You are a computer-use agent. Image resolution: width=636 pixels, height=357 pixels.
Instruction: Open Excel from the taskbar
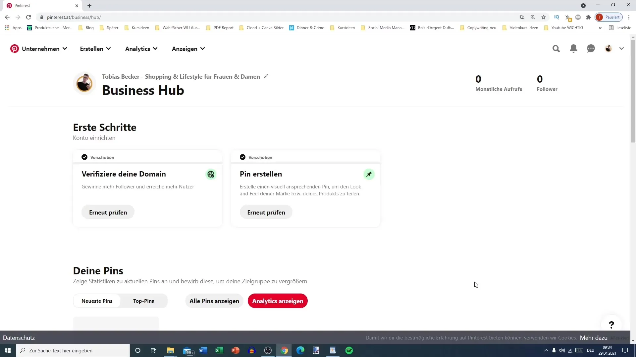point(219,350)
